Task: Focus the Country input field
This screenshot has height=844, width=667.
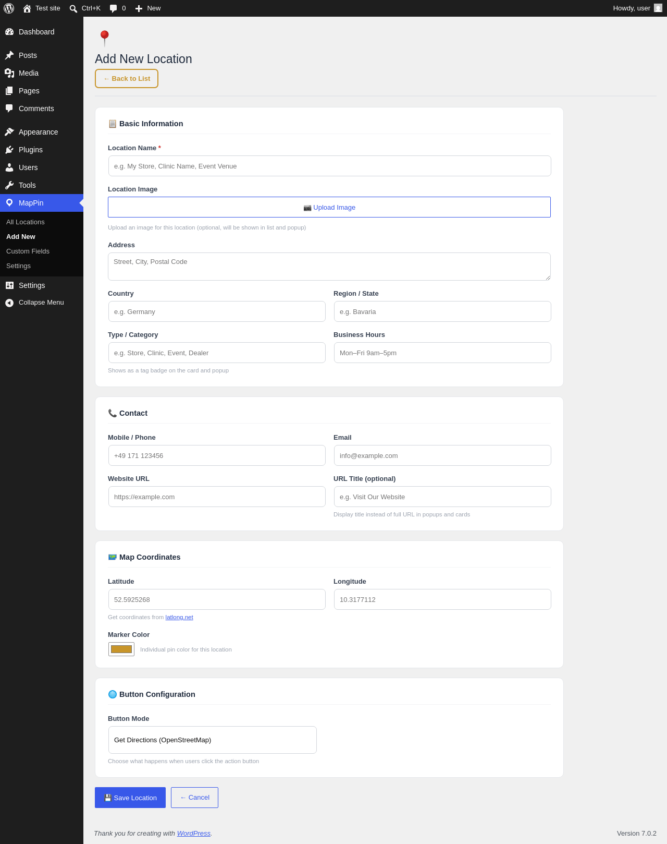Action: pos(217,311)
